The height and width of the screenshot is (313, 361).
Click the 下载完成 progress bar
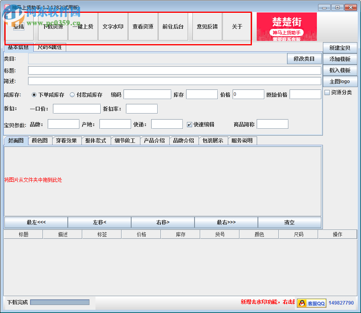(60, 303)
